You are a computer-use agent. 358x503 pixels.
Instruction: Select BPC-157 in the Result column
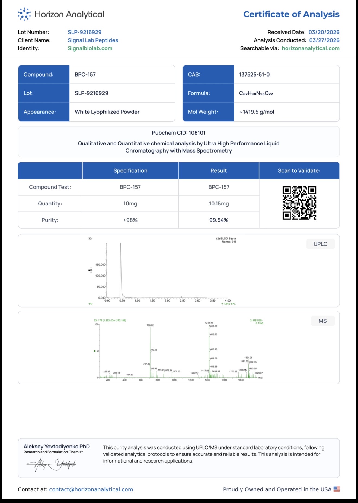219,187
